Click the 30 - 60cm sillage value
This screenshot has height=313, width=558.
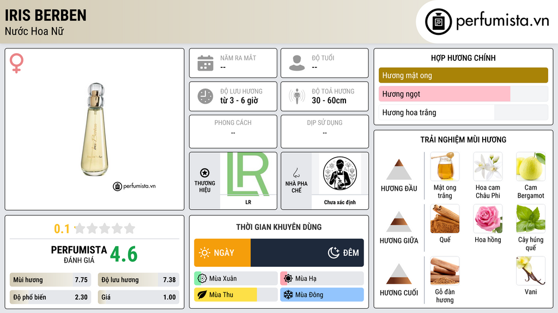(x=329, y=101)
